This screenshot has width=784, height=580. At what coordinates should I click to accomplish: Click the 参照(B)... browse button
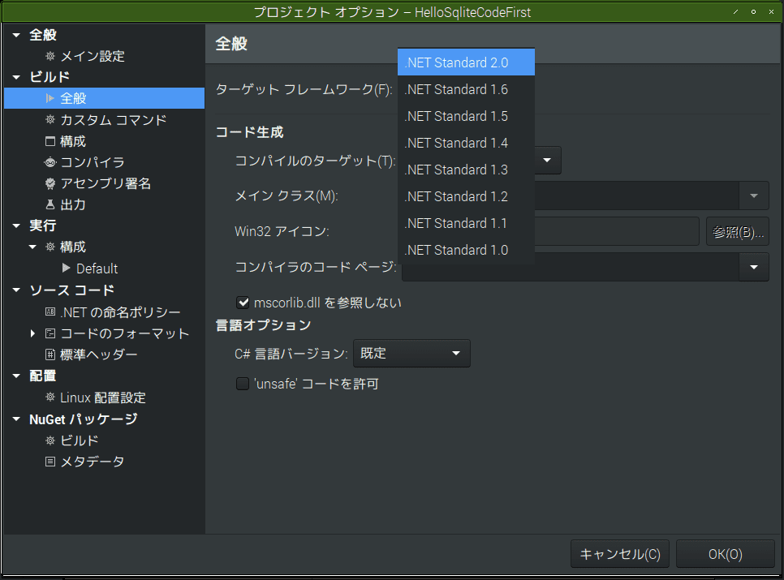point(738,232)
